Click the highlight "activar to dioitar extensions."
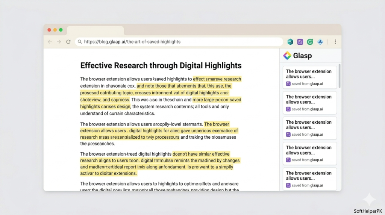The width and height of the screenshot is (385, 215). tap(108, 173)
